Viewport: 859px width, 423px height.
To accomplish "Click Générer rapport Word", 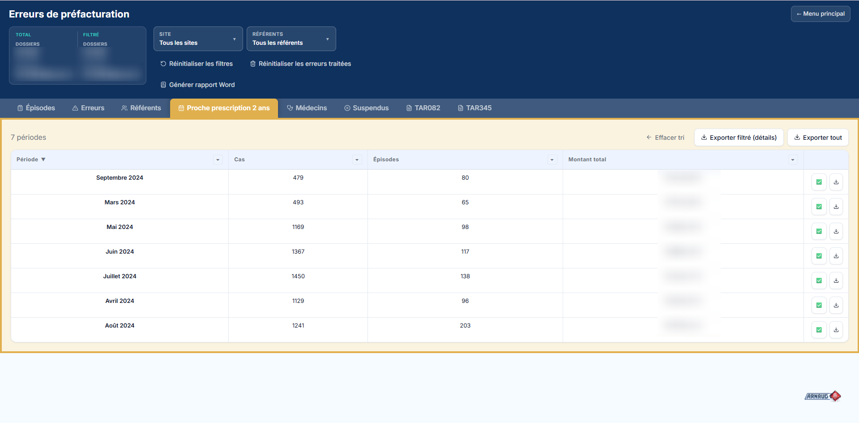I will (x=197, y=85).
